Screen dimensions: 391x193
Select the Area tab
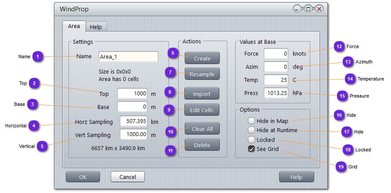(74, 26)
